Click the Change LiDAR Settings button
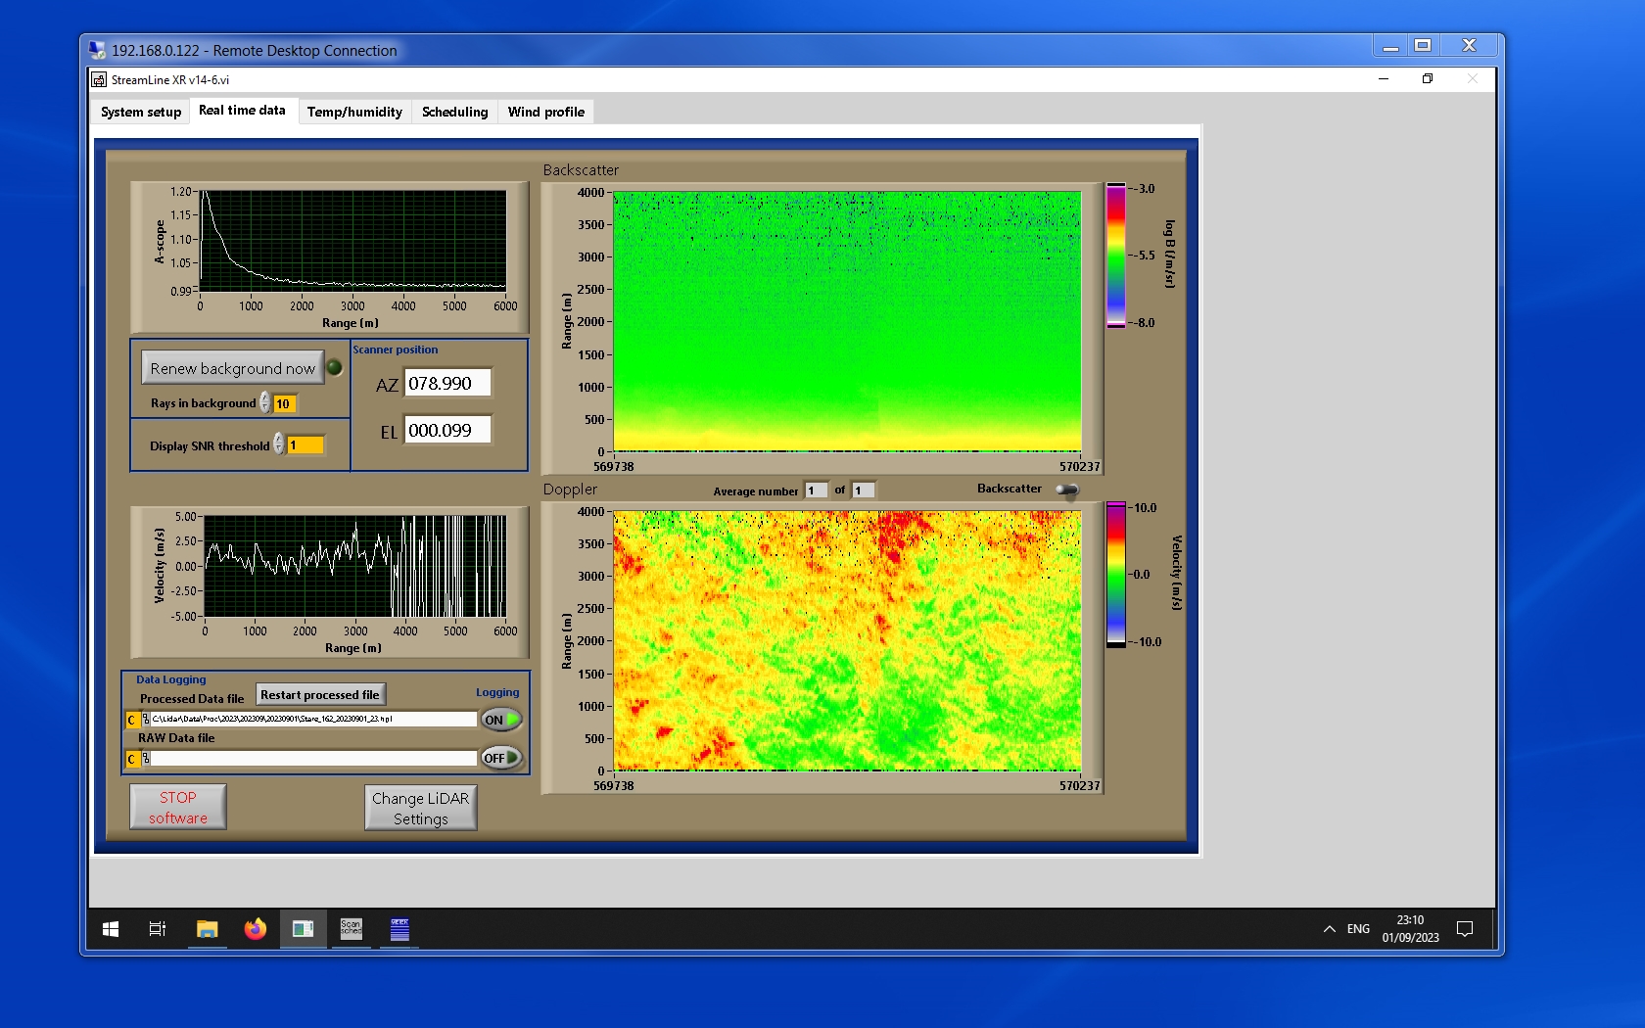Screen dimensions: 1645x1028 [421, 809]
